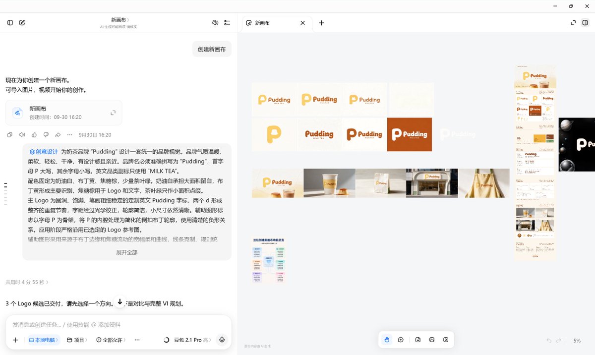595x355 pixels.
Task: Select the brown Pudding MILK TEA wordmark thumbnail
Action: 319,134
